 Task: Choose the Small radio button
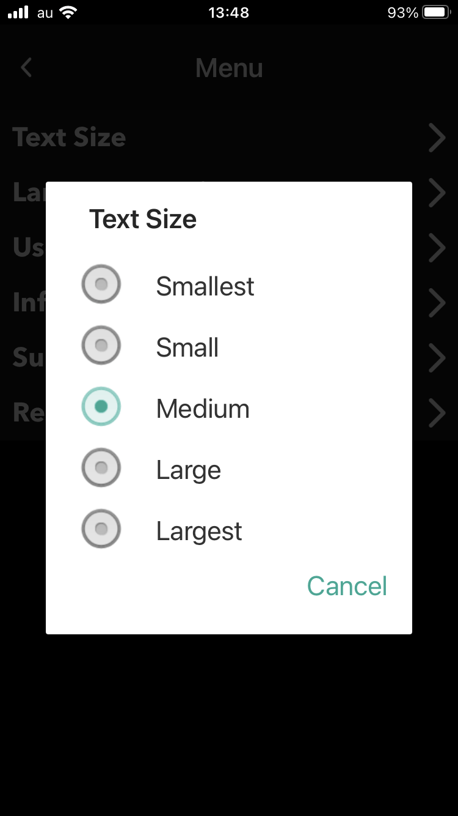(x=101, y=346)
